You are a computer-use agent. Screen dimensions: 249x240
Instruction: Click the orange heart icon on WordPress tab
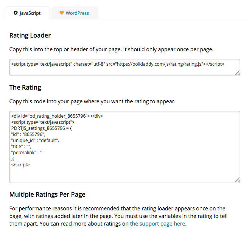62,13
